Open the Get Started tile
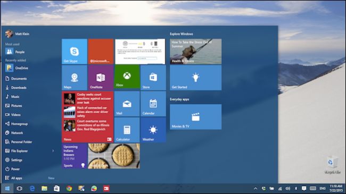Viewport: 346px width, 194px height. (x=196, y=78)
